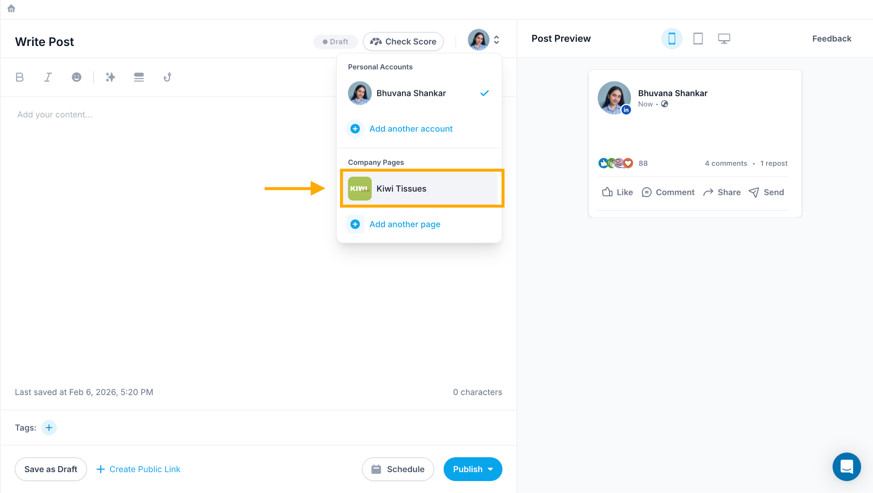Apply bold formatting
873x493 pixels.
pos(20,77)
